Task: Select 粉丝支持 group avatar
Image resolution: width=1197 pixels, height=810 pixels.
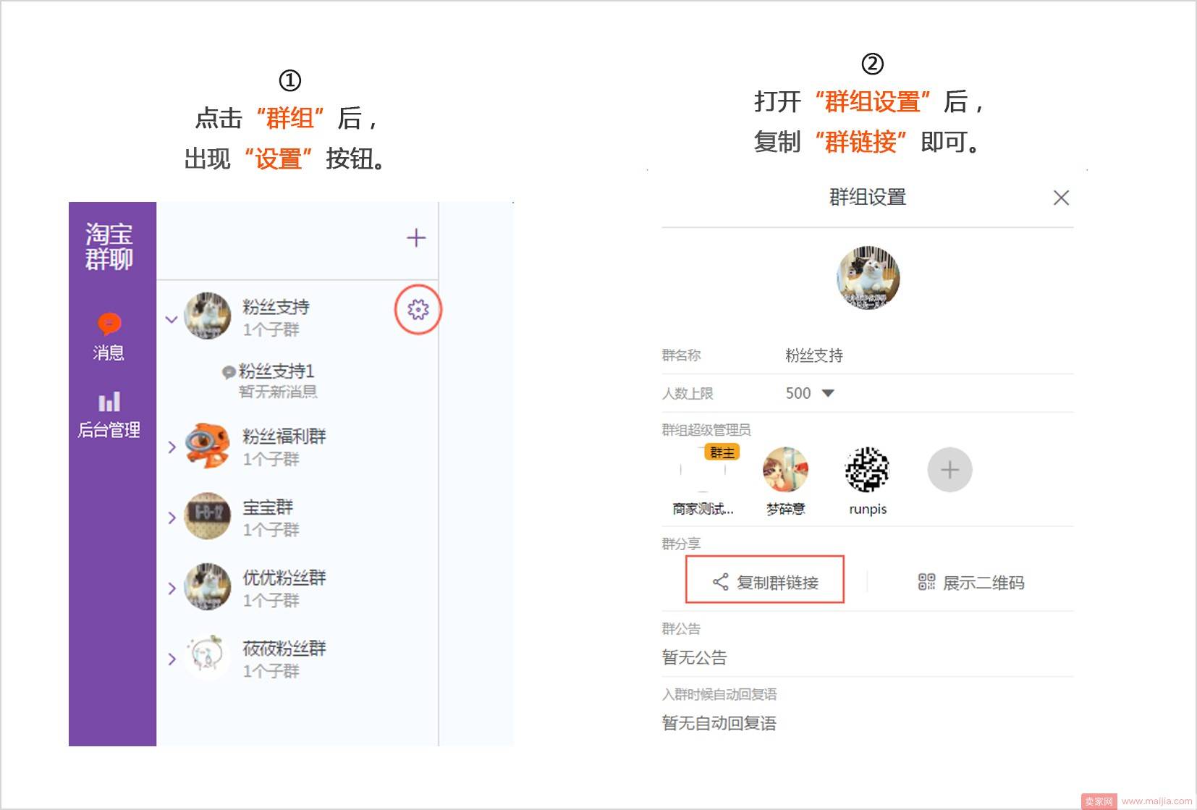Action: (208, 316)
